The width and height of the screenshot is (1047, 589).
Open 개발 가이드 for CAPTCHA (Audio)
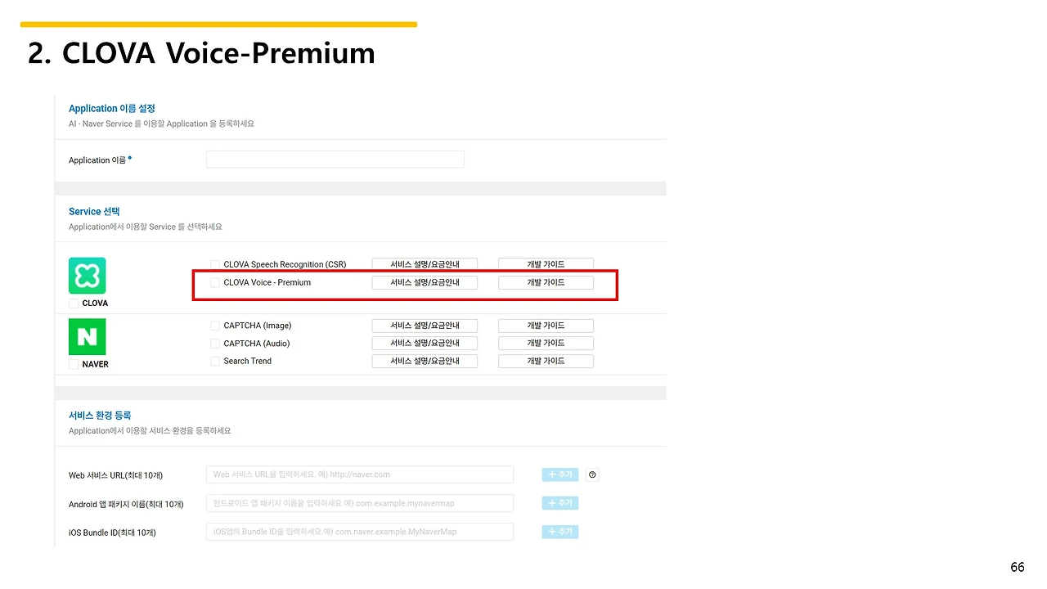coord(546,343)
